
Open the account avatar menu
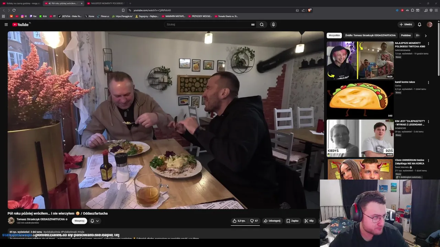tap(429, 24)
